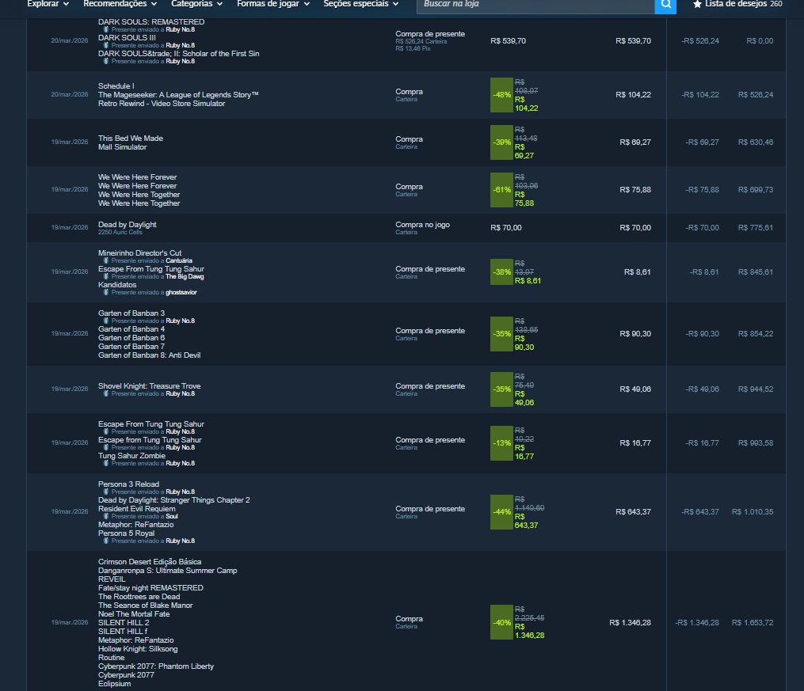Click Resident Evil Requiem item
Image resolution: width=804 pixels, height=691 pixels.
click(x=136, y=509)
